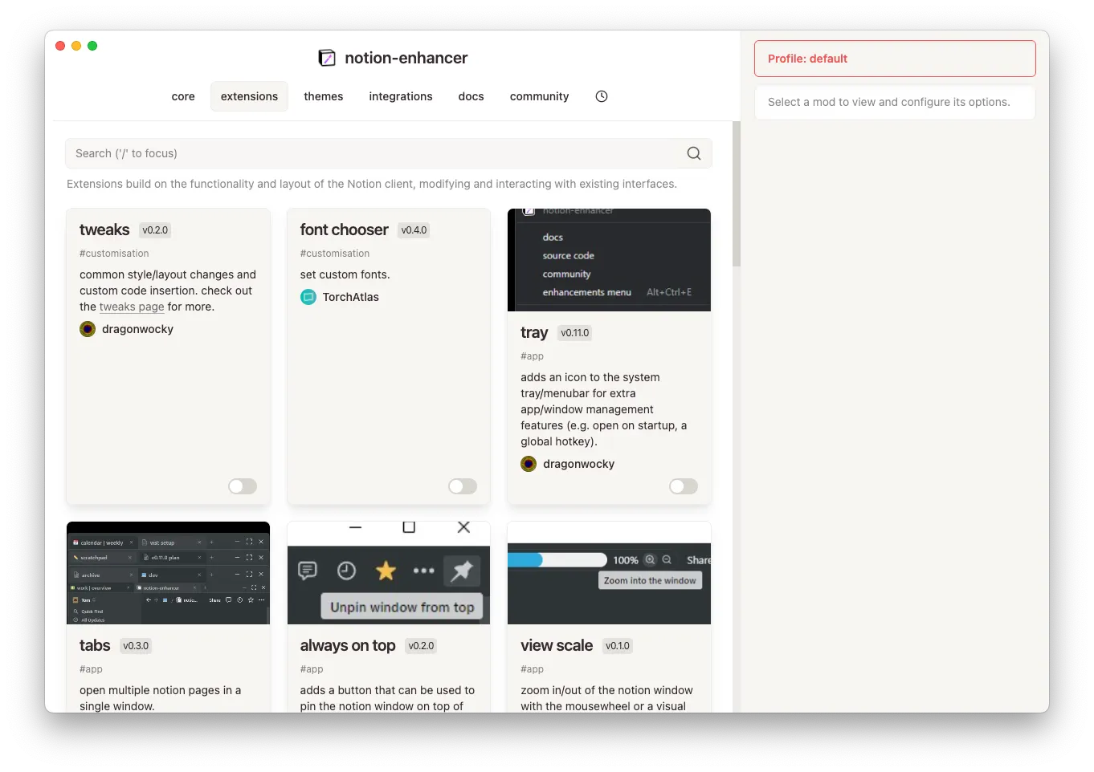Select the extensions tab
The height and width of the screenshot is (772, 1094).
coord(249,96)
